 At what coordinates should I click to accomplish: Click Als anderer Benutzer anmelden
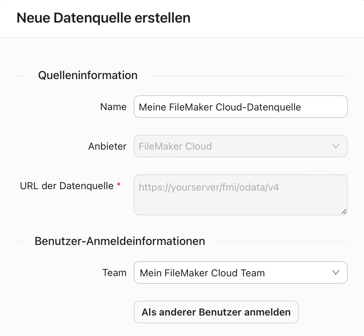(216, 312)
